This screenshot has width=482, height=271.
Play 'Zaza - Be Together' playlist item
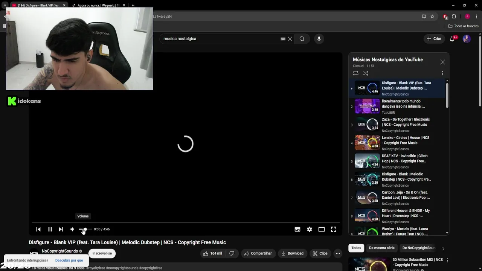[x=397, y=125]
